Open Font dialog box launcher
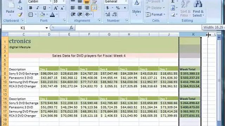225x126 pixels. pos(64,20)
